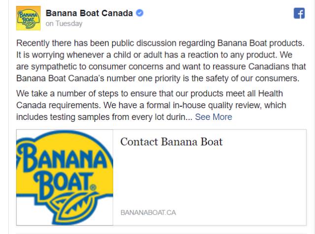Visit the Banana Boat Canada page name
This screenshot has height=234, width=315.
[89, 13]
